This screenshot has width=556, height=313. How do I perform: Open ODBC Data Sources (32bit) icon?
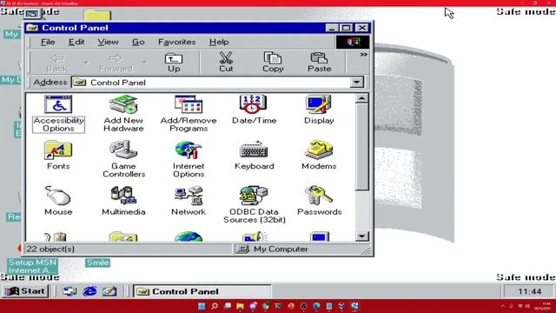click(254, 205)
